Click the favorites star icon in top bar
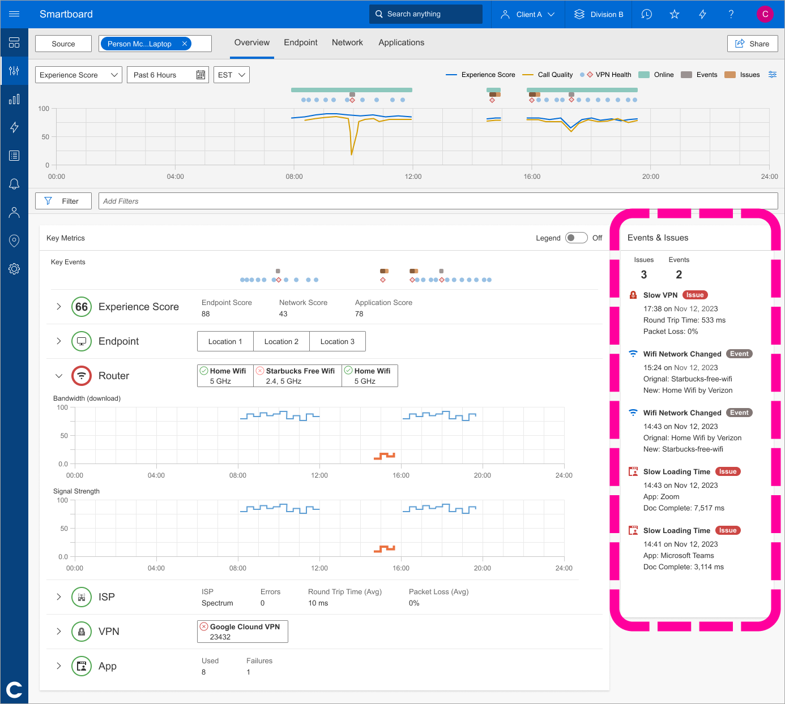Viewport: 785px width, 704px height. pyautogui.click(x=675, y=14)
